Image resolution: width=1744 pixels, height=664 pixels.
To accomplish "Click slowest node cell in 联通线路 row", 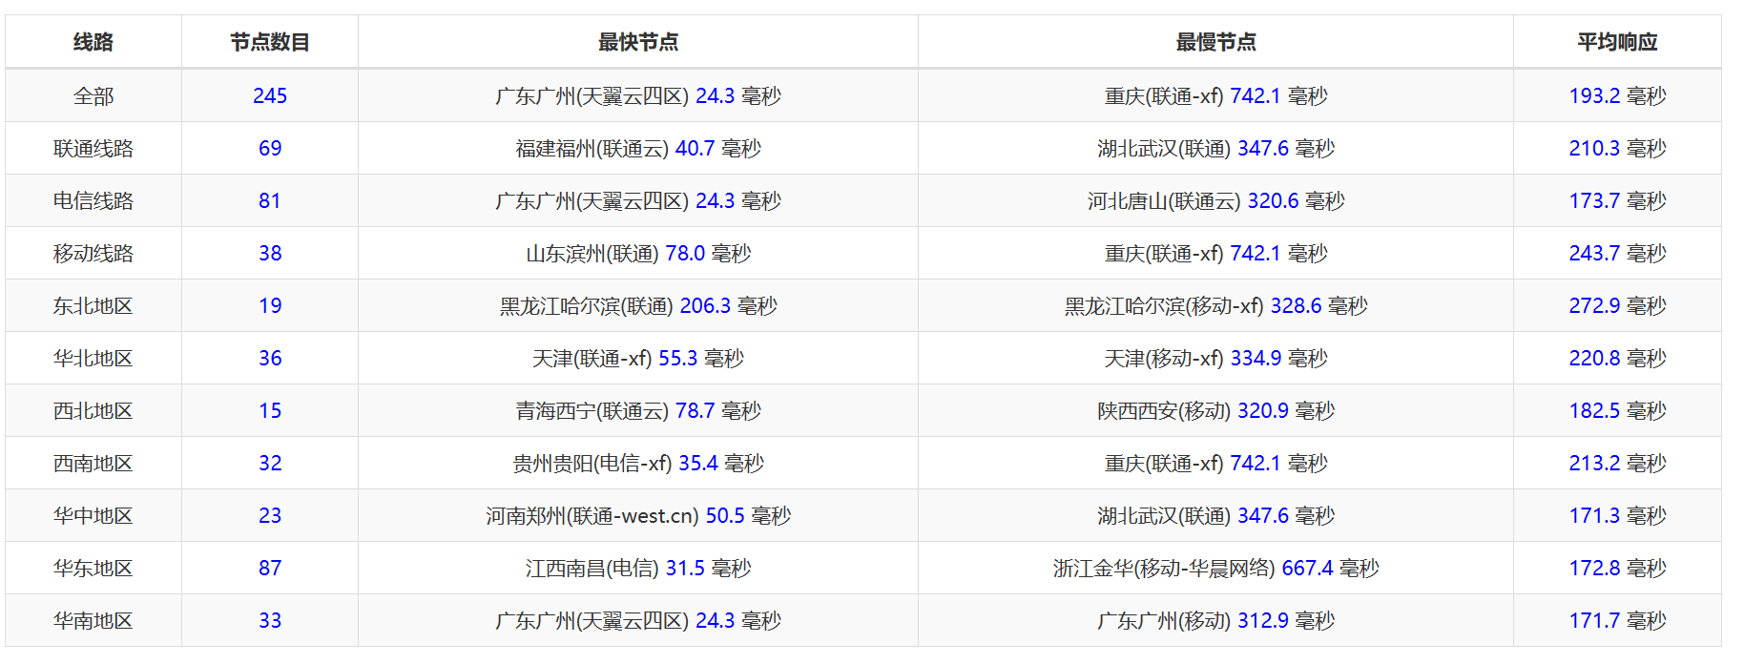I will pyautogui.click(x=1215, y=148).
